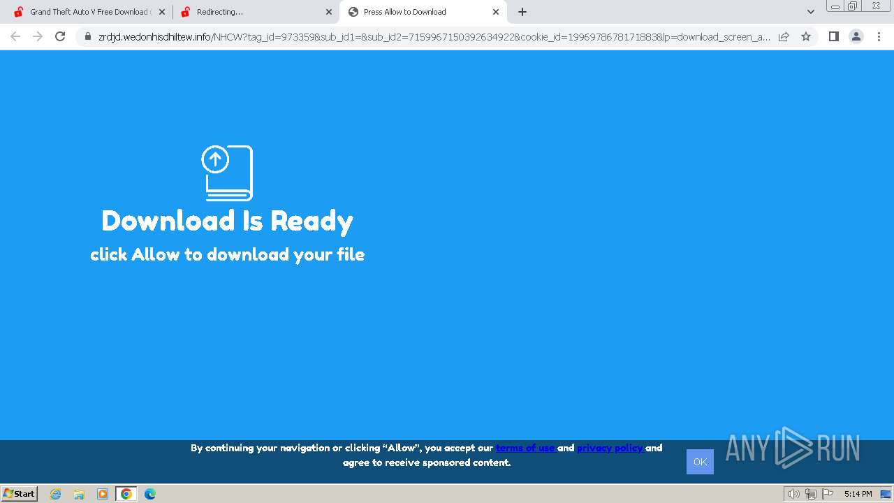Expand the tab search dropdown
Screen dimensions: 894x503
point(811,12)
